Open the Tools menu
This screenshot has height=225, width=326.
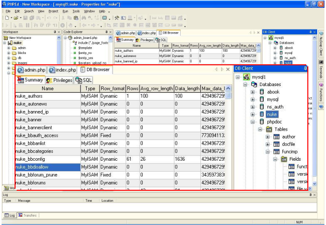[76, 11]
